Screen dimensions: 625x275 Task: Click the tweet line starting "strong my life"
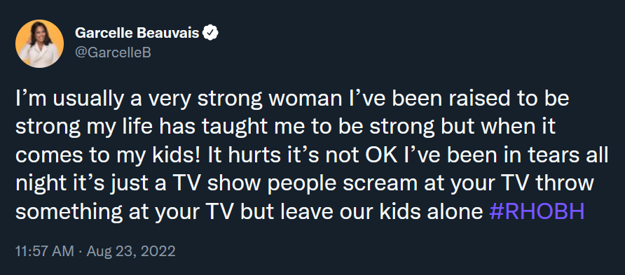pos(285,127)
